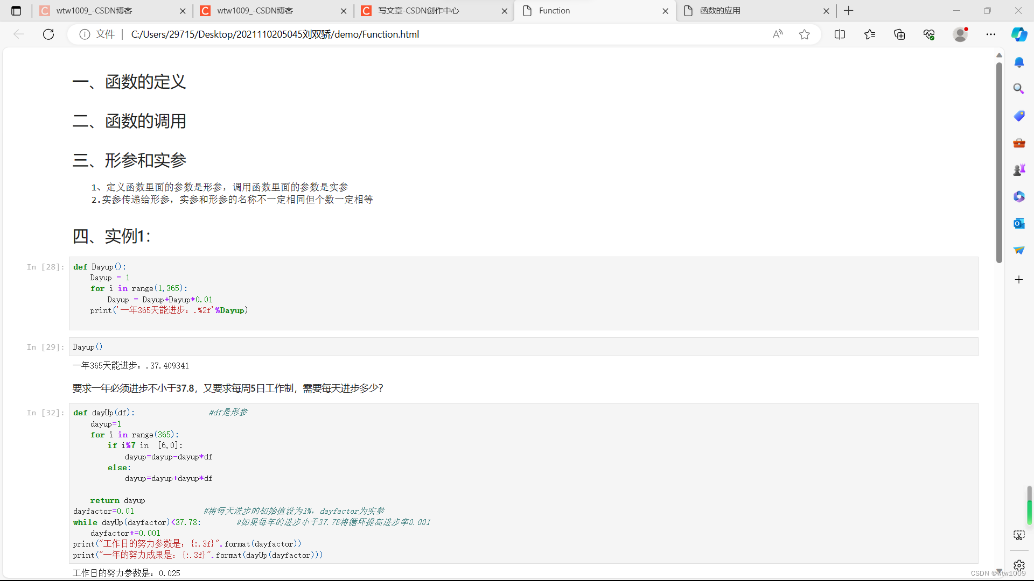Open Copilot icon in top right
This screenshot has width=1034, height=581.
point(1019,34)
